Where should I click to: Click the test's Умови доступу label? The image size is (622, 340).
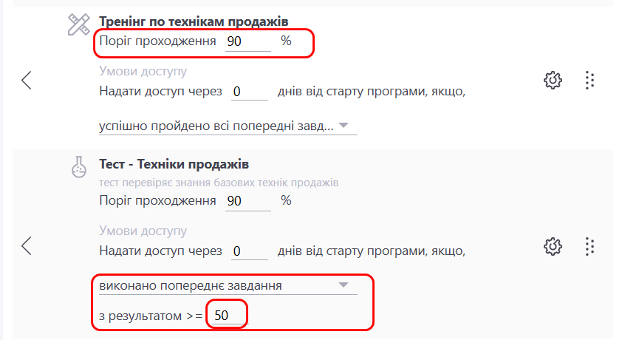point(143,231)
